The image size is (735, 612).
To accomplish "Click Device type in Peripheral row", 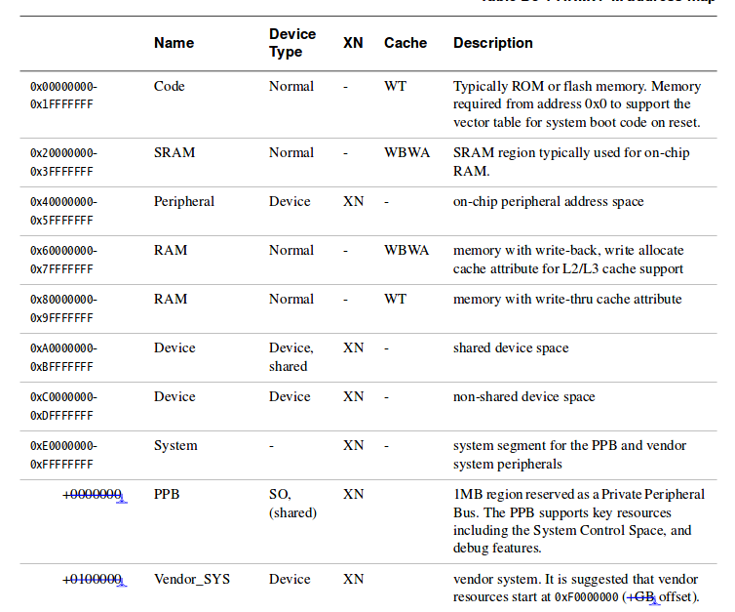I will point(290,202).
